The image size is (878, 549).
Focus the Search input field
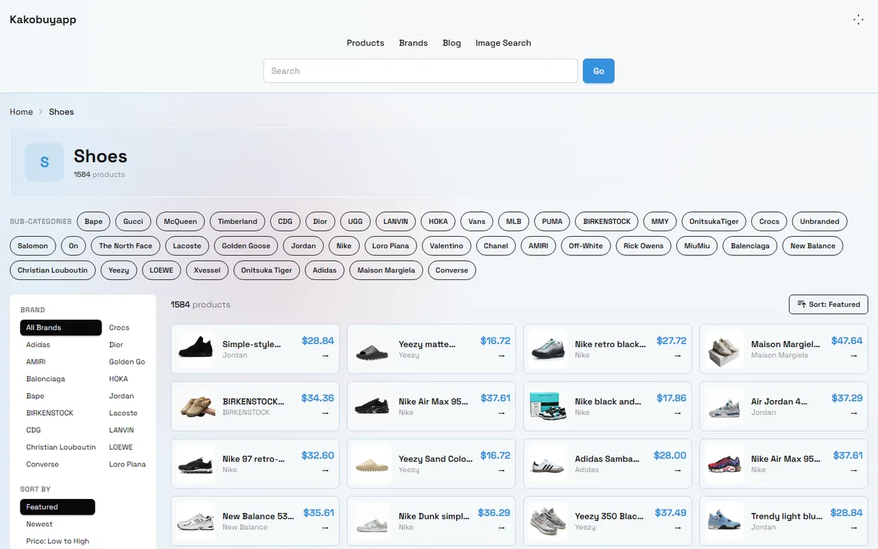420,71
